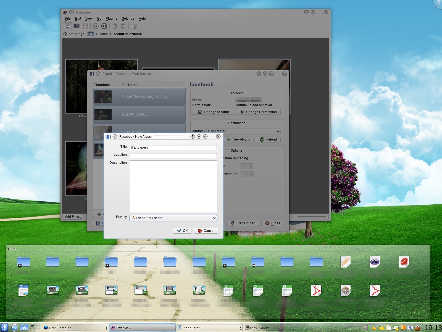Screen dimensions: 442x332
Task: Open the Ruby file icon on desktop
Action: click(404, 261)
